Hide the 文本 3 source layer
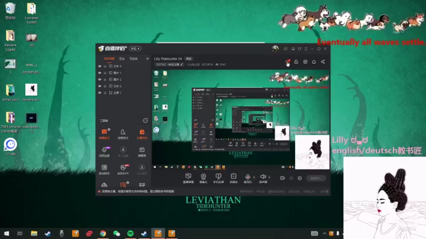 tap(100, 86)
